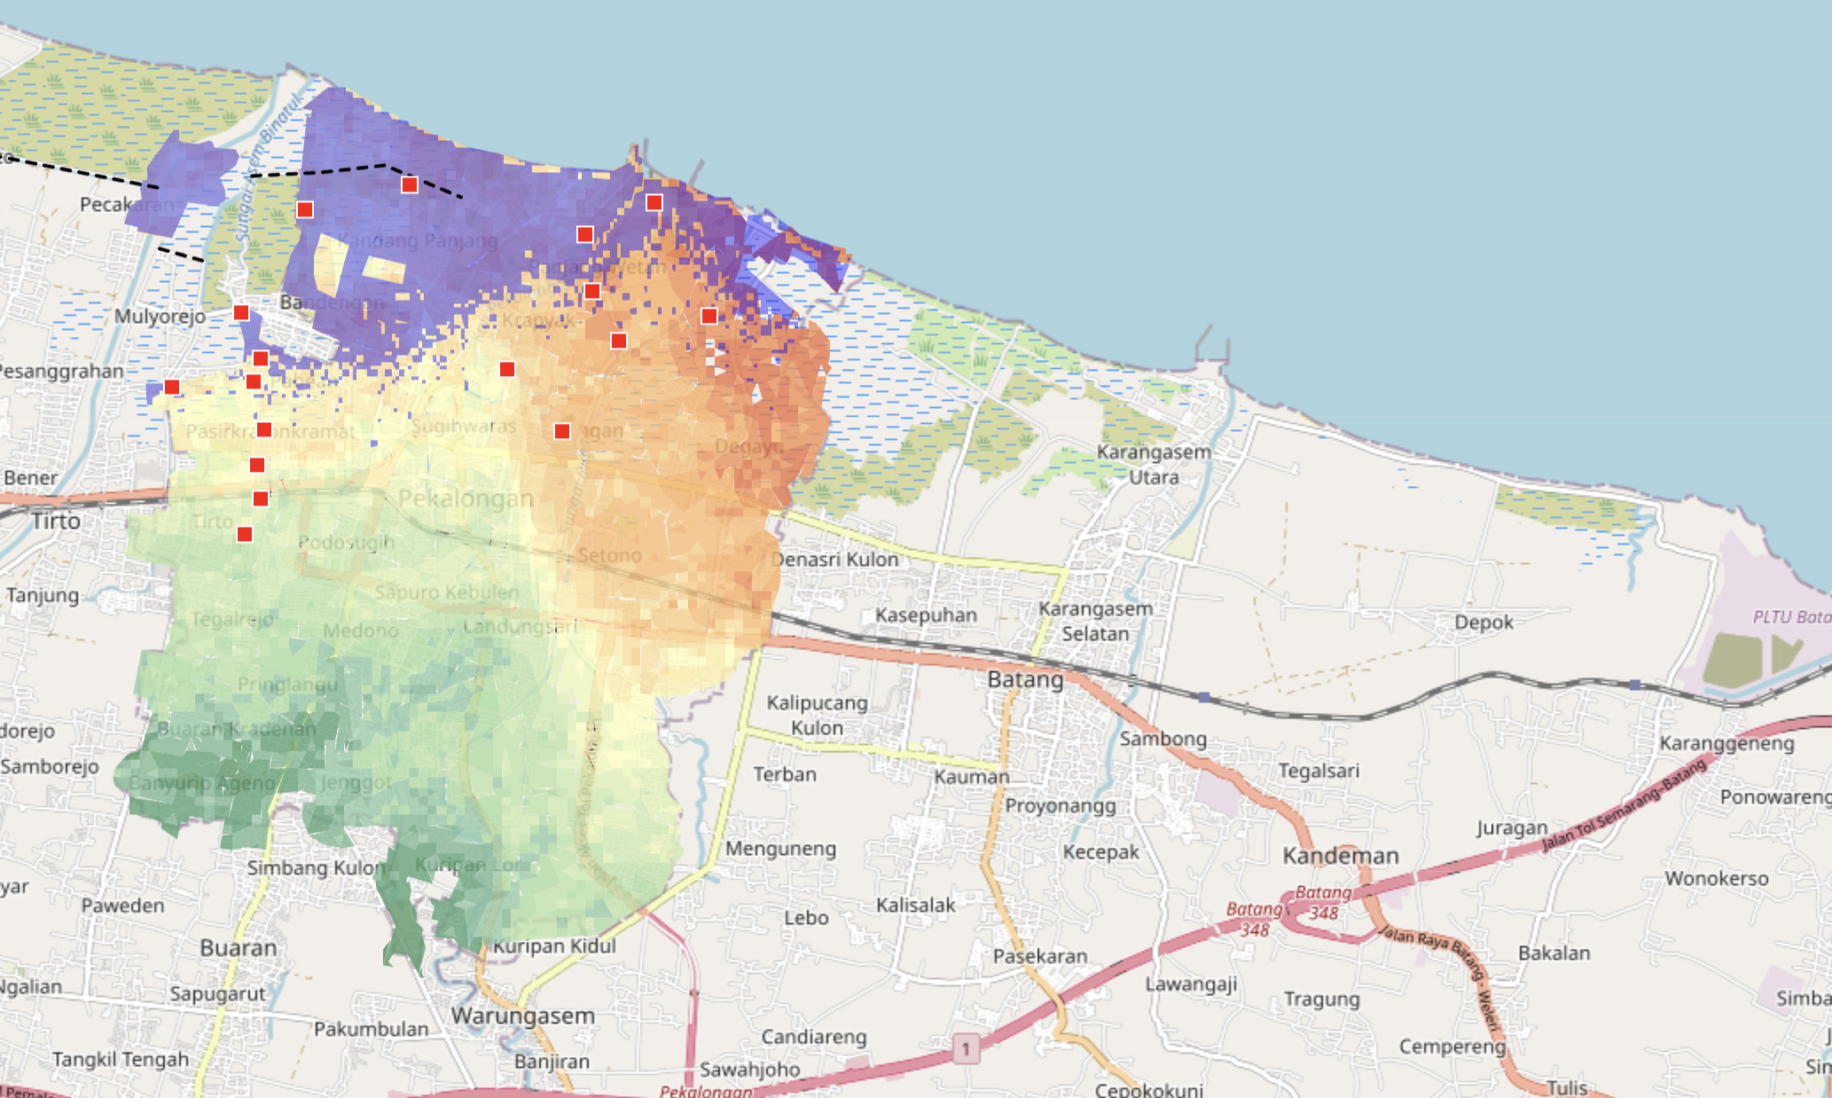
Task: Click the Samborejo label
Action: click(x=50, y=766)
